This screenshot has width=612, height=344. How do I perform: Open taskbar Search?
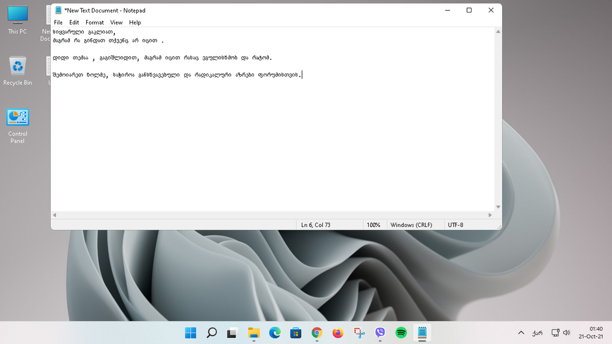click(x=212, y=333)
